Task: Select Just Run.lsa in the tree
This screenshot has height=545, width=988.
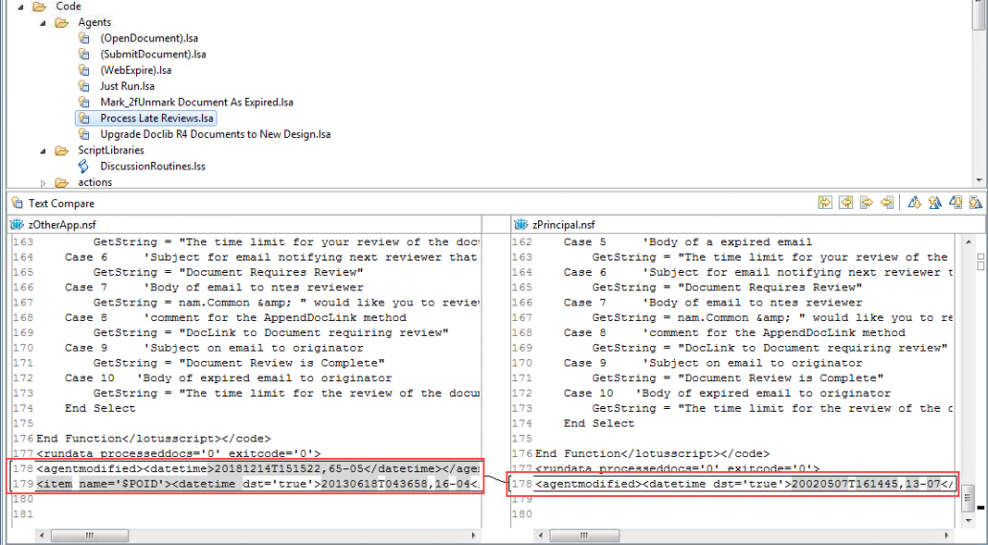Action: click(x=127, y=85)
